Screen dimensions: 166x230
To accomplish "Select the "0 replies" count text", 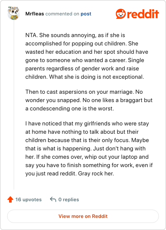I will pyautogui.click(x=68, y=200).
